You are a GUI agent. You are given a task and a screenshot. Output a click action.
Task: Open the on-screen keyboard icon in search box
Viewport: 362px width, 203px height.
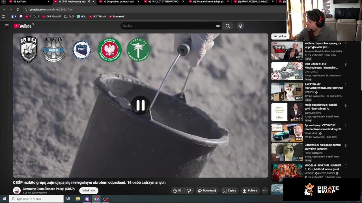(218, 26)
